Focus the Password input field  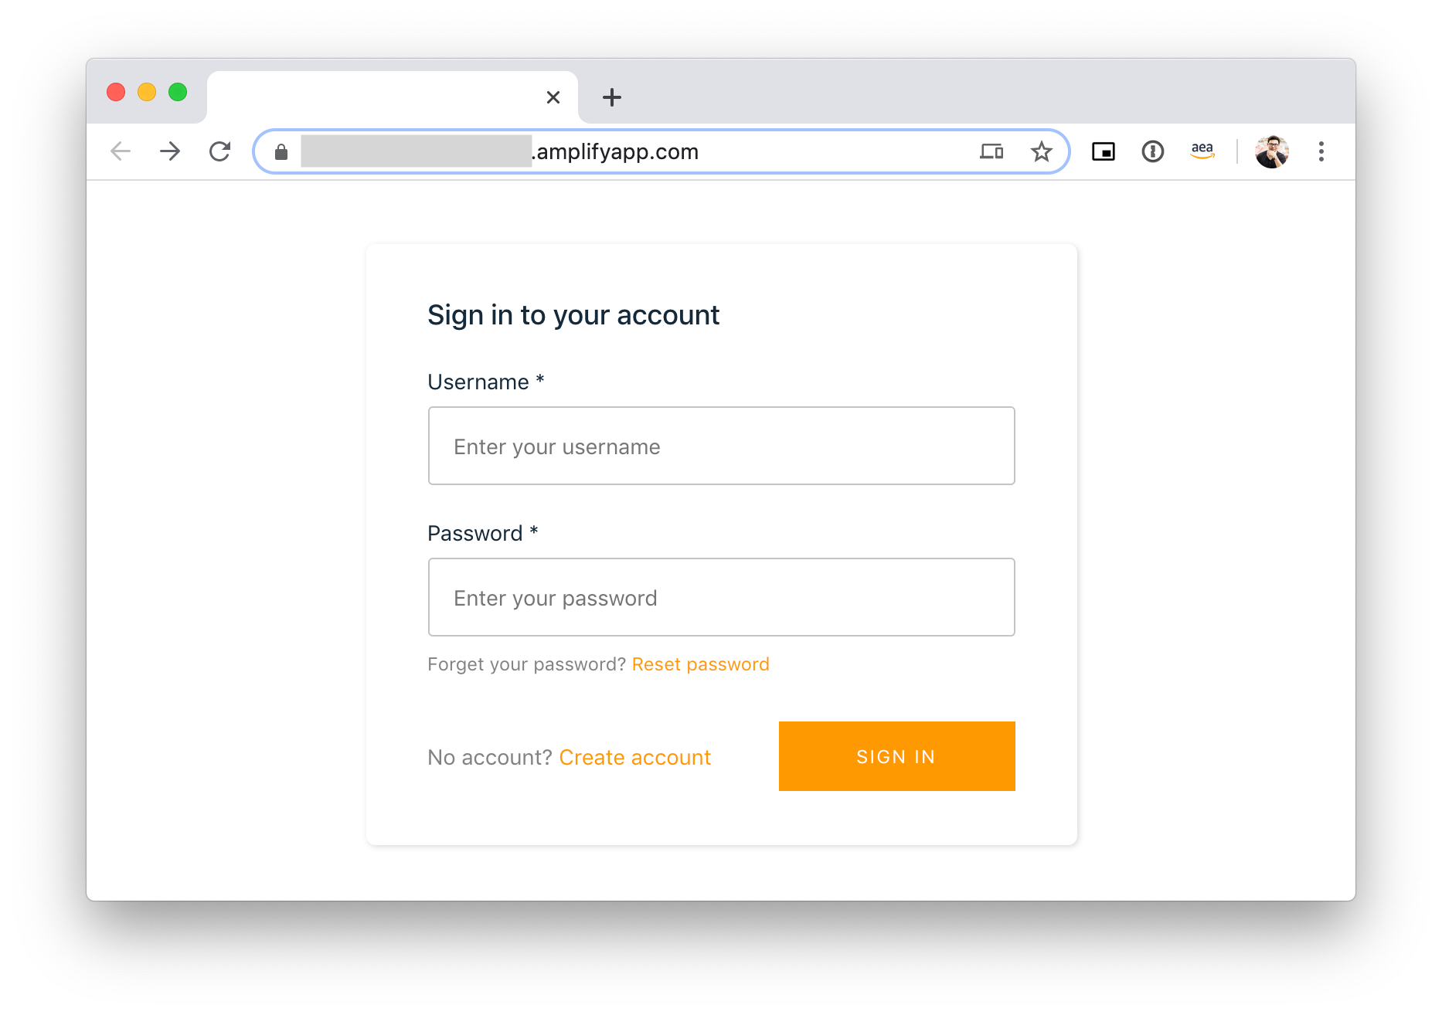(721, 597)
